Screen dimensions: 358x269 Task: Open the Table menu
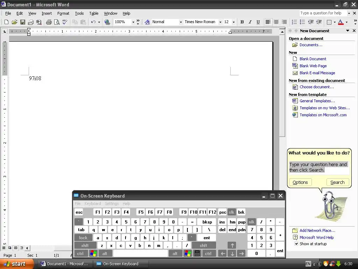(94, 13)
